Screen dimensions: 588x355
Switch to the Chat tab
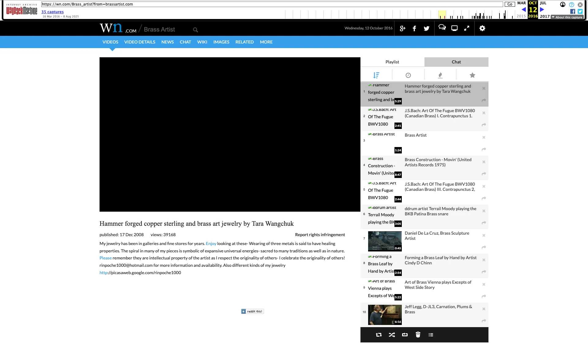[456, 62]
